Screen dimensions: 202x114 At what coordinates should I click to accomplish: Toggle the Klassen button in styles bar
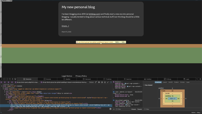[134, 109]
